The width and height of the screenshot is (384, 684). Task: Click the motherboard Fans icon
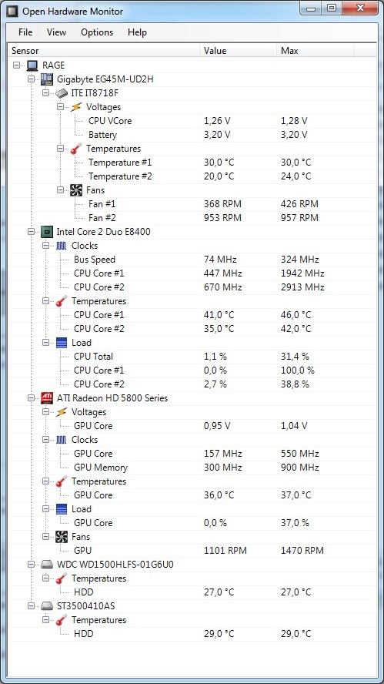pyautogui.click(x=76, y=190)
